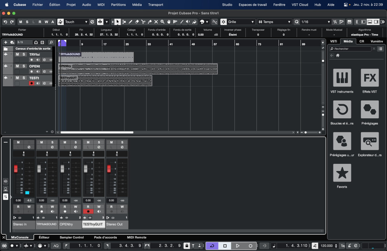Screen dimensions: 387x251
Task: Click the Stop transport button
Action: click(225, 246)
